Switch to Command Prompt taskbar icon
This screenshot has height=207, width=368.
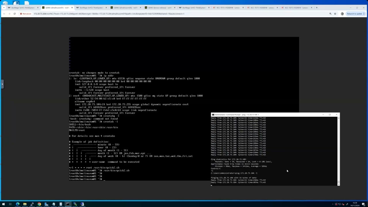[x=68, y=204]
